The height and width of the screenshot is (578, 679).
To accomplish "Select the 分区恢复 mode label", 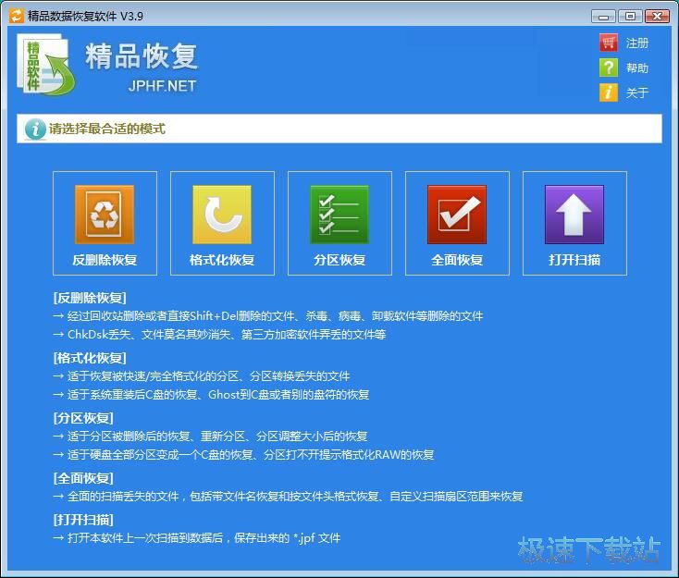I will coord(339,260).
